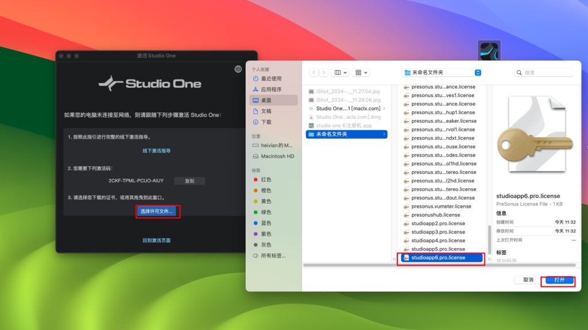
Task: Click the 搜索 search field
Action: tap(544, 73)
